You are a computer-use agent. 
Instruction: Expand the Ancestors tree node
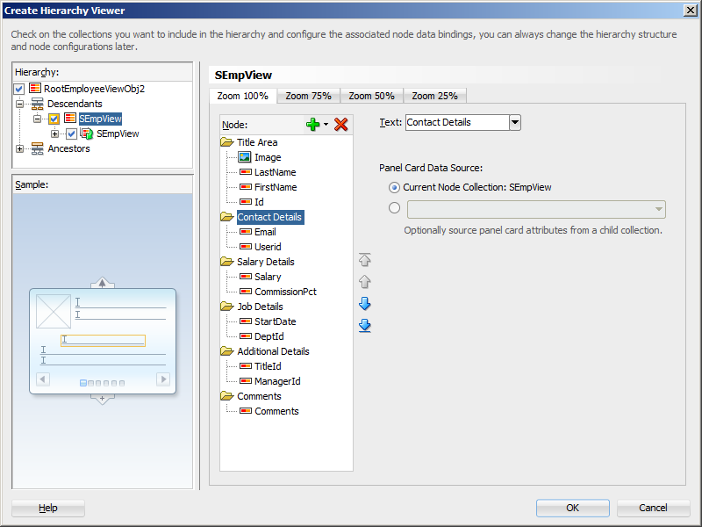pos(19,148)
